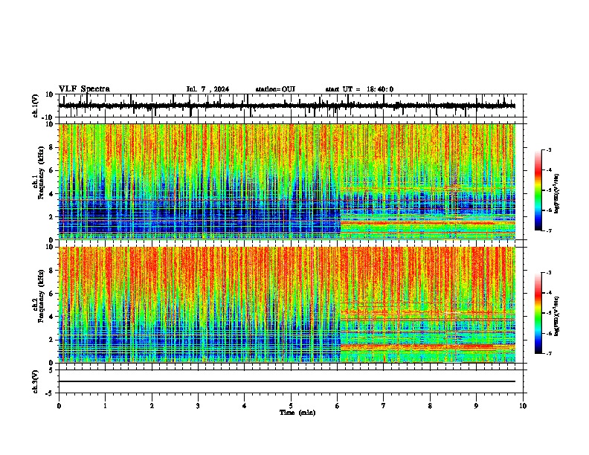Click the time axis tick label "3"
This screenshot has width=589, height=455.
[198, 406]
